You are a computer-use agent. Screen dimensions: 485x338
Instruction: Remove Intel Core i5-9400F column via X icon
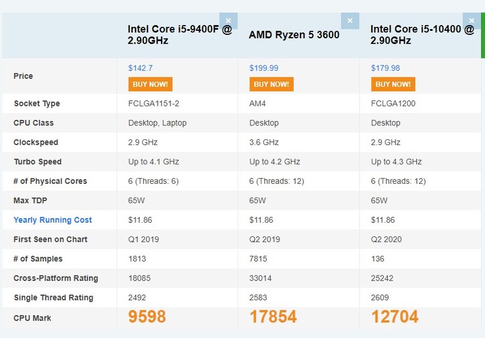tap(228, 21)
